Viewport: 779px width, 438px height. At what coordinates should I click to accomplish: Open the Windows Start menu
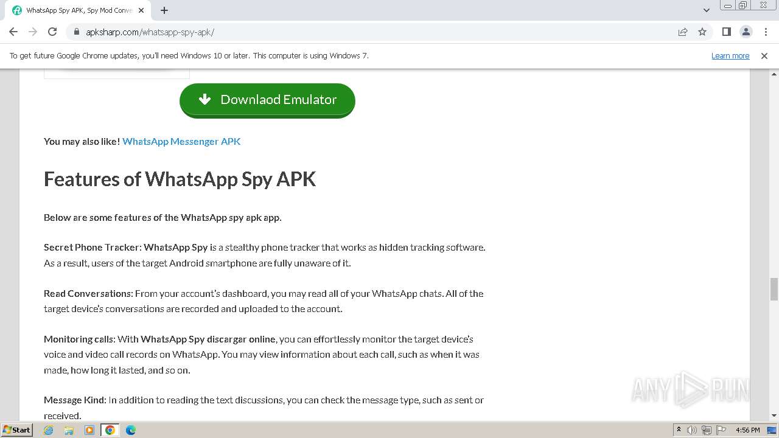[x=16, y=430]
